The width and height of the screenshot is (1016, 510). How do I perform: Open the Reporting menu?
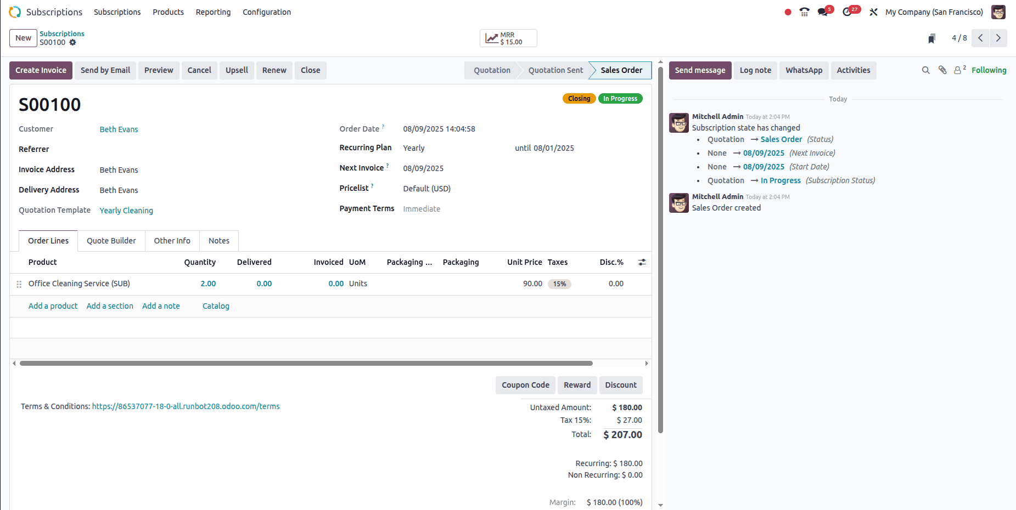point(214,12)
